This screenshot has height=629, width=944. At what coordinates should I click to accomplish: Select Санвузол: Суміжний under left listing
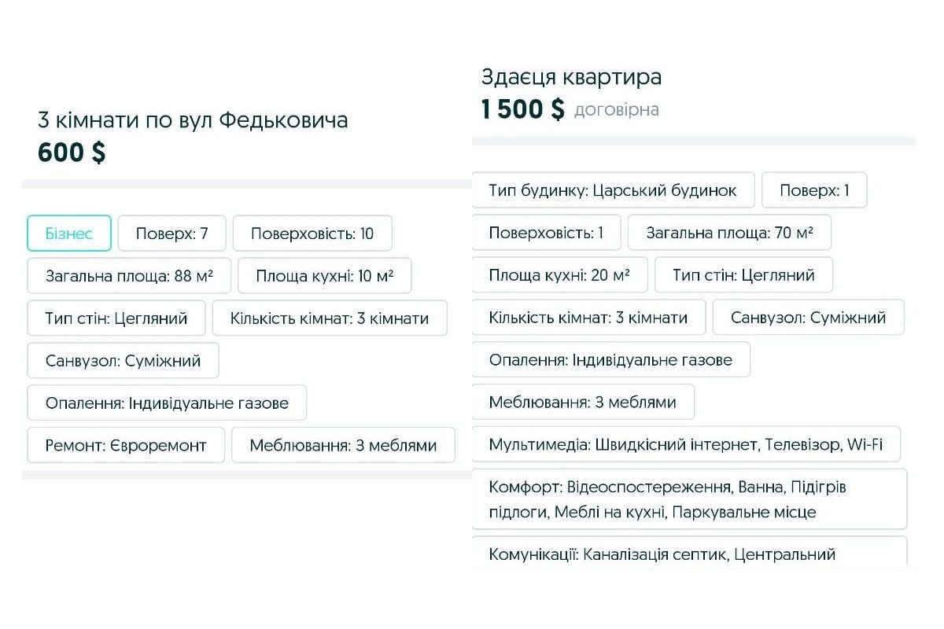pos(122,360)
